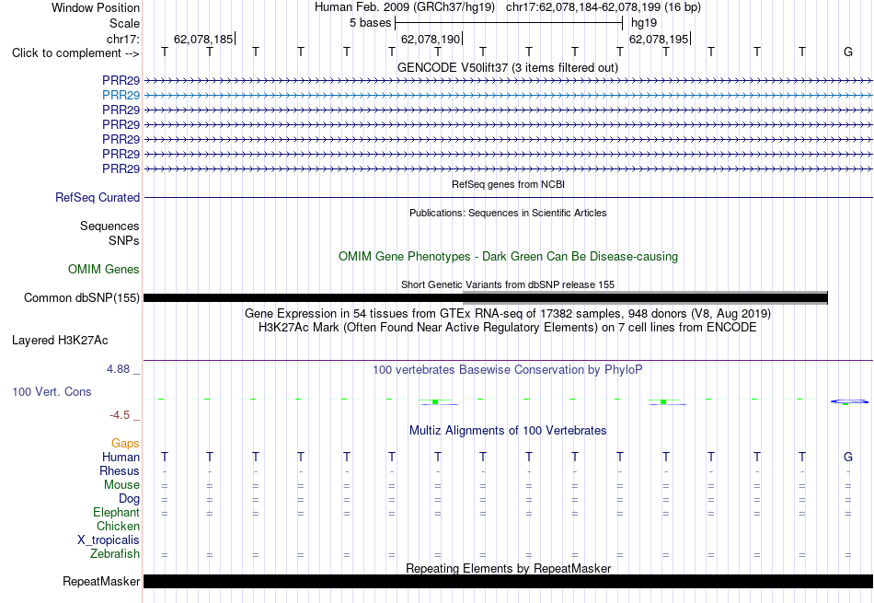Click the Chicken alignment row label
This screenshot has width=874, height=603.
(x=118, y=527)
